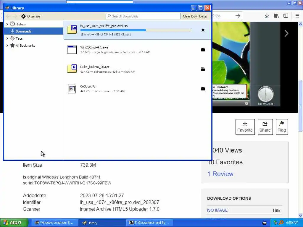Select the Tags icon in sidebar

[x=12, y=38]
